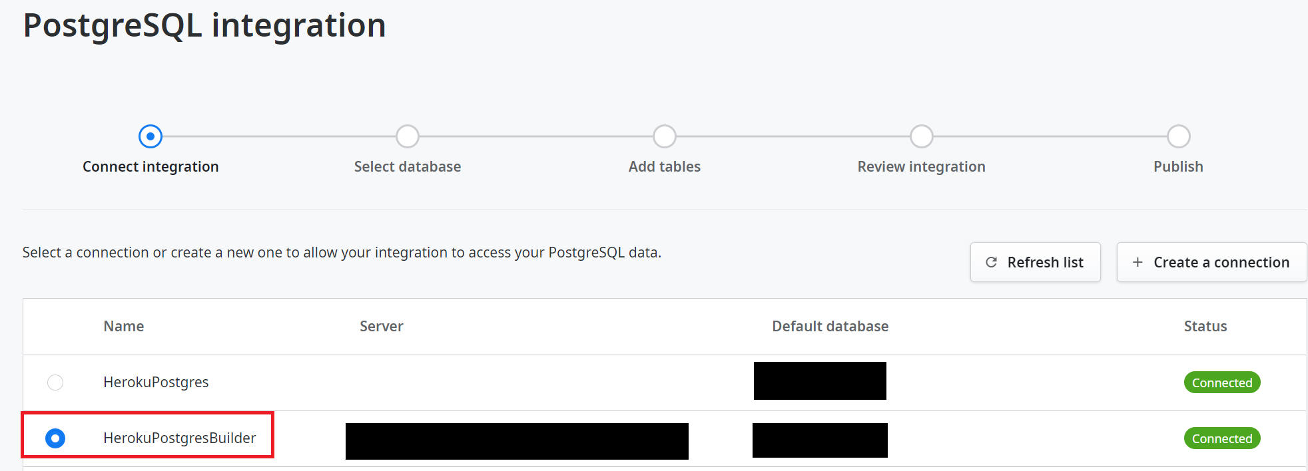Click the HerokuPostgres connection name
This screenshot has height=471, width=1308.
(156, 382)
